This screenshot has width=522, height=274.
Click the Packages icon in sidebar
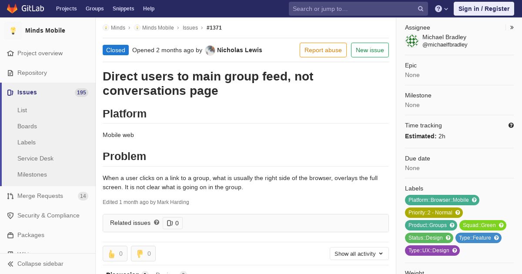tap(10, 235)
